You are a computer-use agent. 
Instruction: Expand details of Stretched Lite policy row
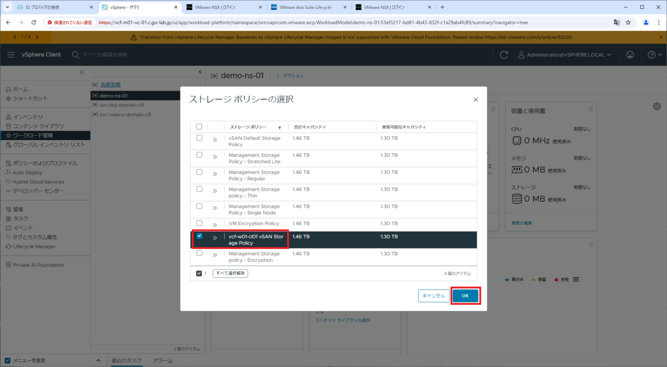pos(215,157)
